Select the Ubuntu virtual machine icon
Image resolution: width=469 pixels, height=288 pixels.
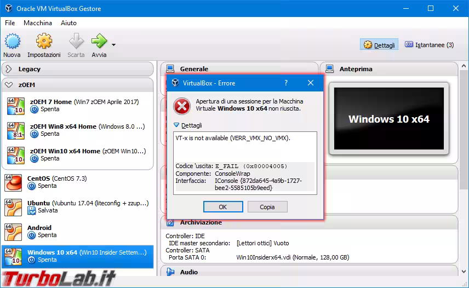pyautogui.click(x=14, y=206)
